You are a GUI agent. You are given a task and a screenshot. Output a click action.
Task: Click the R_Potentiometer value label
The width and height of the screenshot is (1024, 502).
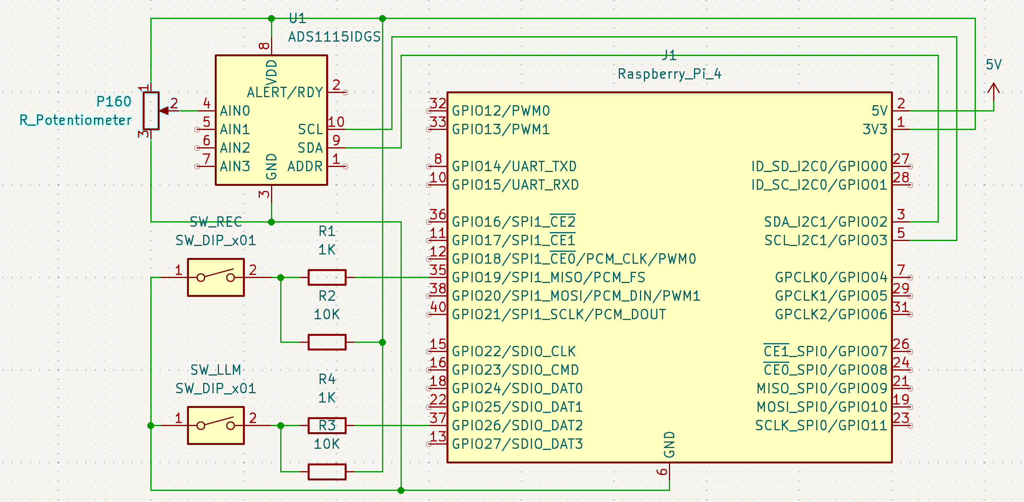click(x=76, y=120)
